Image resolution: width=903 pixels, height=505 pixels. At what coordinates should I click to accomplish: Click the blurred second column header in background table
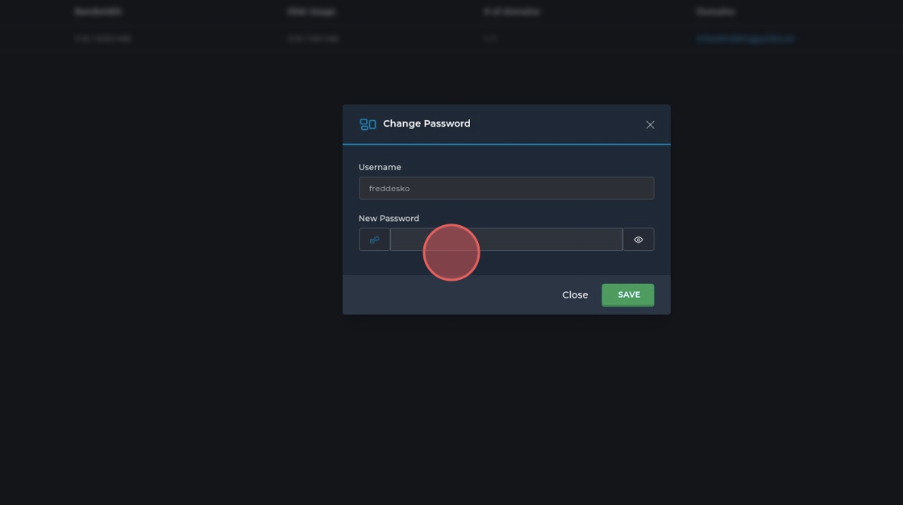(x=311, y=12)
